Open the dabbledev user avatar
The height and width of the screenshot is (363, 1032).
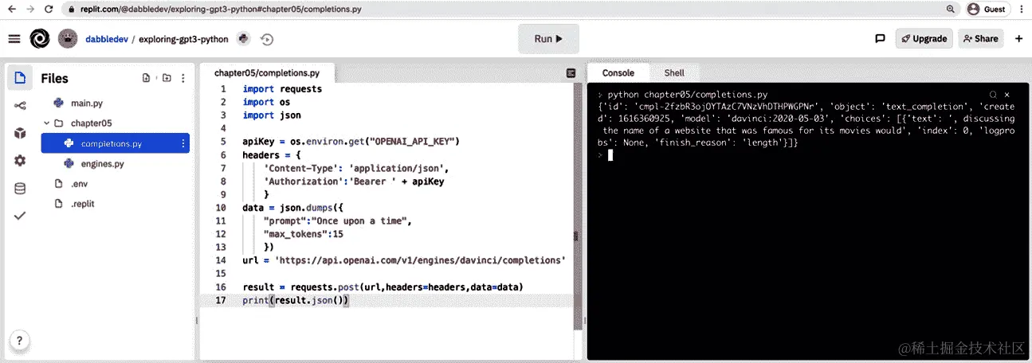69,39
